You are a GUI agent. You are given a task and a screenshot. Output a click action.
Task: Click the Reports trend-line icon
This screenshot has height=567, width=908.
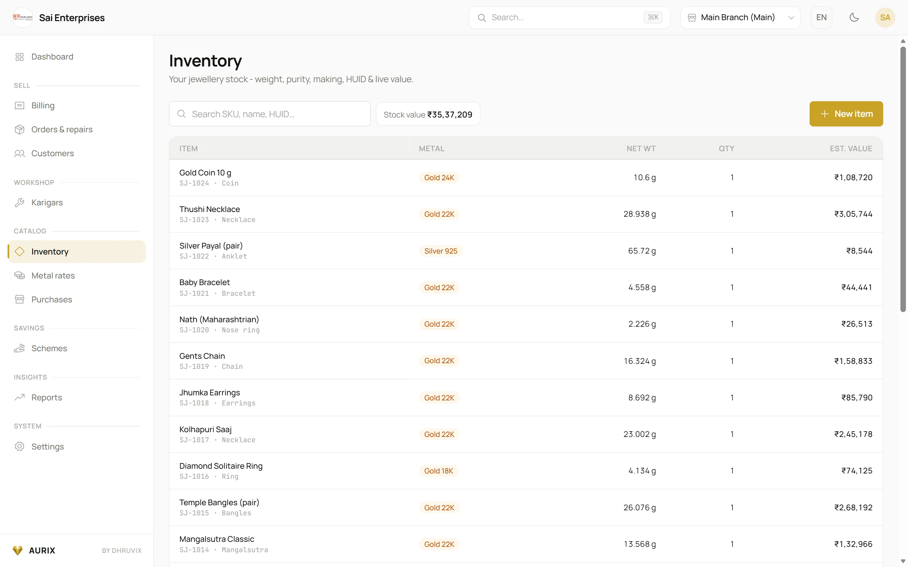20,397
